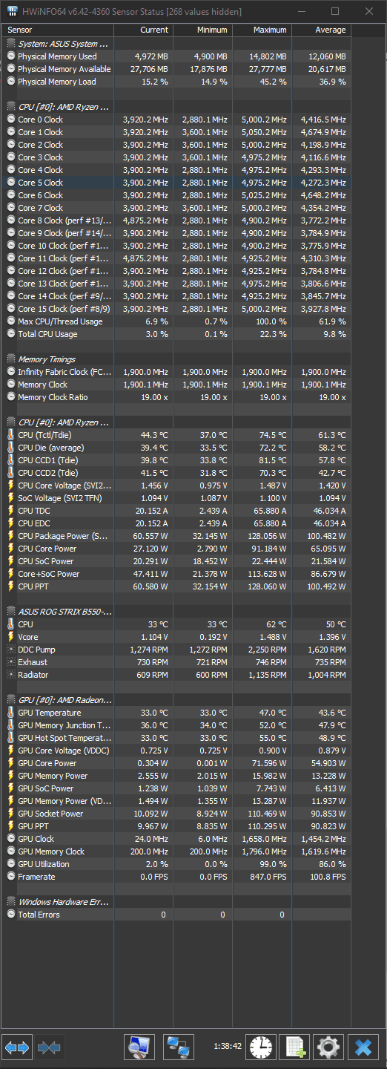
Task: Click the Framerate row icon
Action: pos(11,877)
